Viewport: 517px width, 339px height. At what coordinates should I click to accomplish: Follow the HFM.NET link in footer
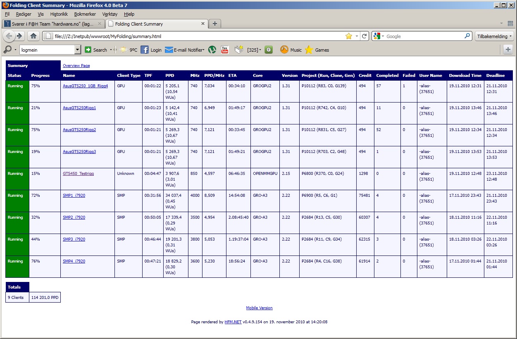[x=233, y=322]
